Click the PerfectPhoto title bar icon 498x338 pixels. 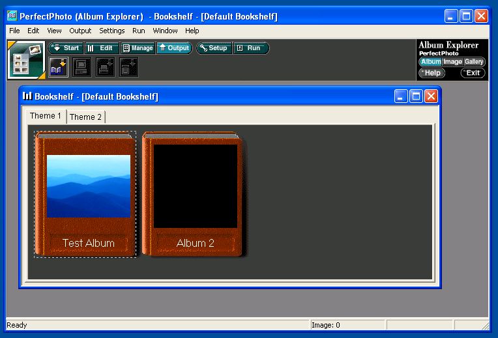pos(12,16)
